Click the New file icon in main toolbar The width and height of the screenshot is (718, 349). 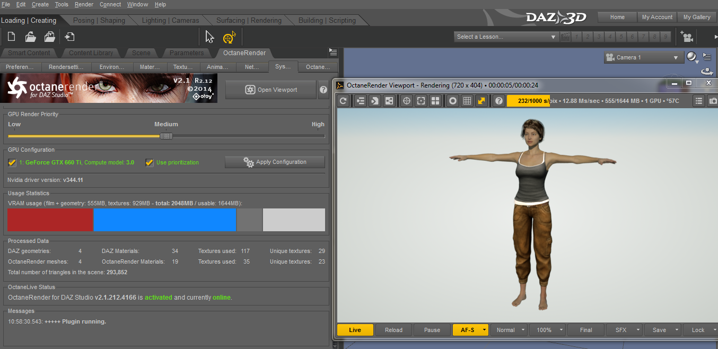point(12,37)
